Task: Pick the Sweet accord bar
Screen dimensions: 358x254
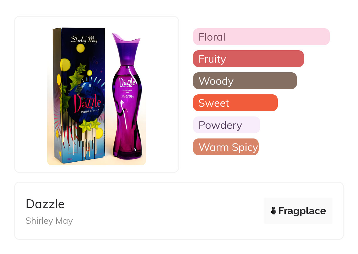Action: [235, 103]
